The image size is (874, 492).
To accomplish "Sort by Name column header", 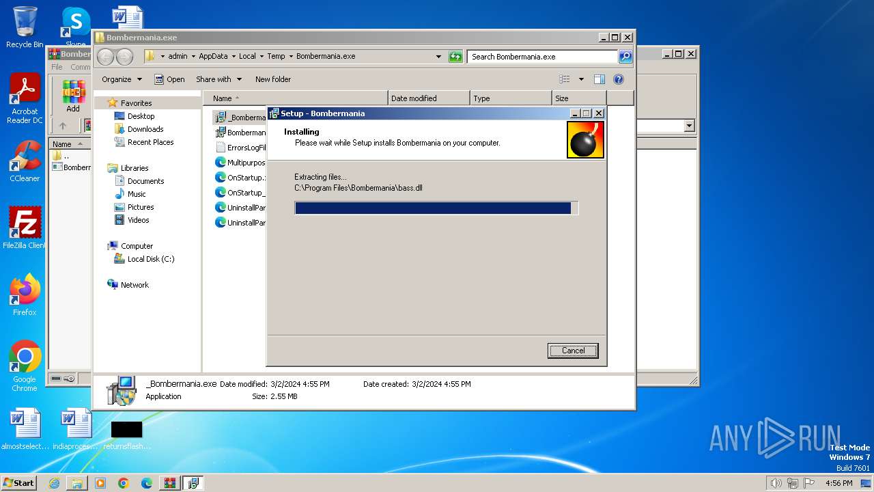I will pos(295,98).
